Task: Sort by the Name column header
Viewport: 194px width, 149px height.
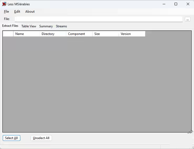Action: click(27, 34)
